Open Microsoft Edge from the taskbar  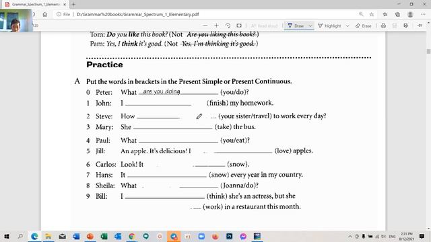[x=34, y=236]
